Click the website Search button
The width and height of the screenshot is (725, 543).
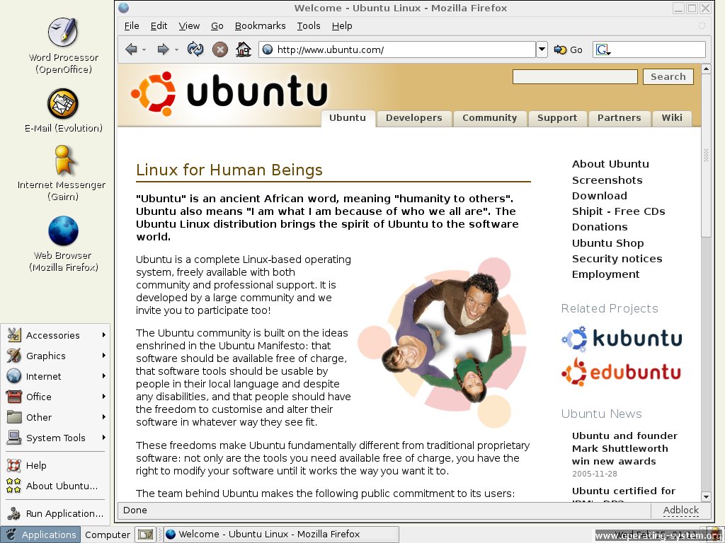pos(668,76)
